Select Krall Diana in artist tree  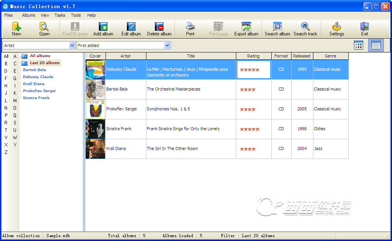coord(34,84)
